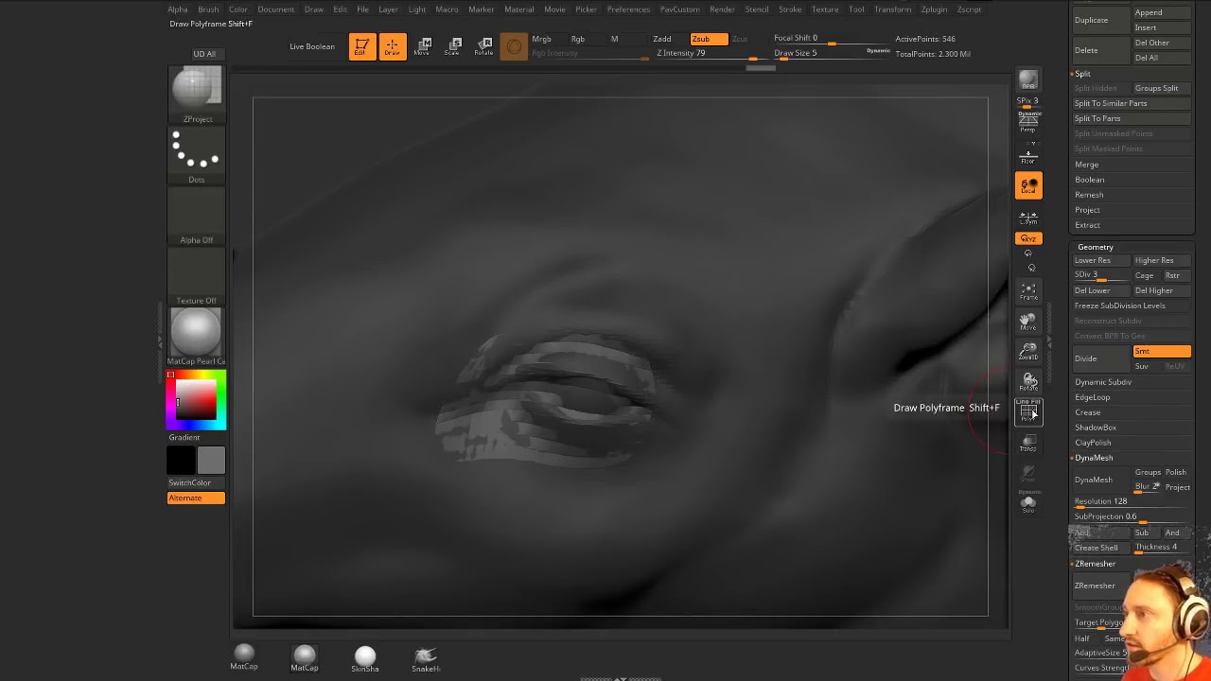The width and height of the screenshot is (1211, 681).
Task: Click the Rotate view icon in right shelf
Action: tap(1028, 382)
